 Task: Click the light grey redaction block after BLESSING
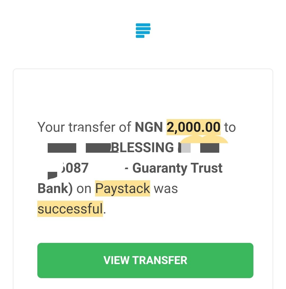(x=186, y=148)
